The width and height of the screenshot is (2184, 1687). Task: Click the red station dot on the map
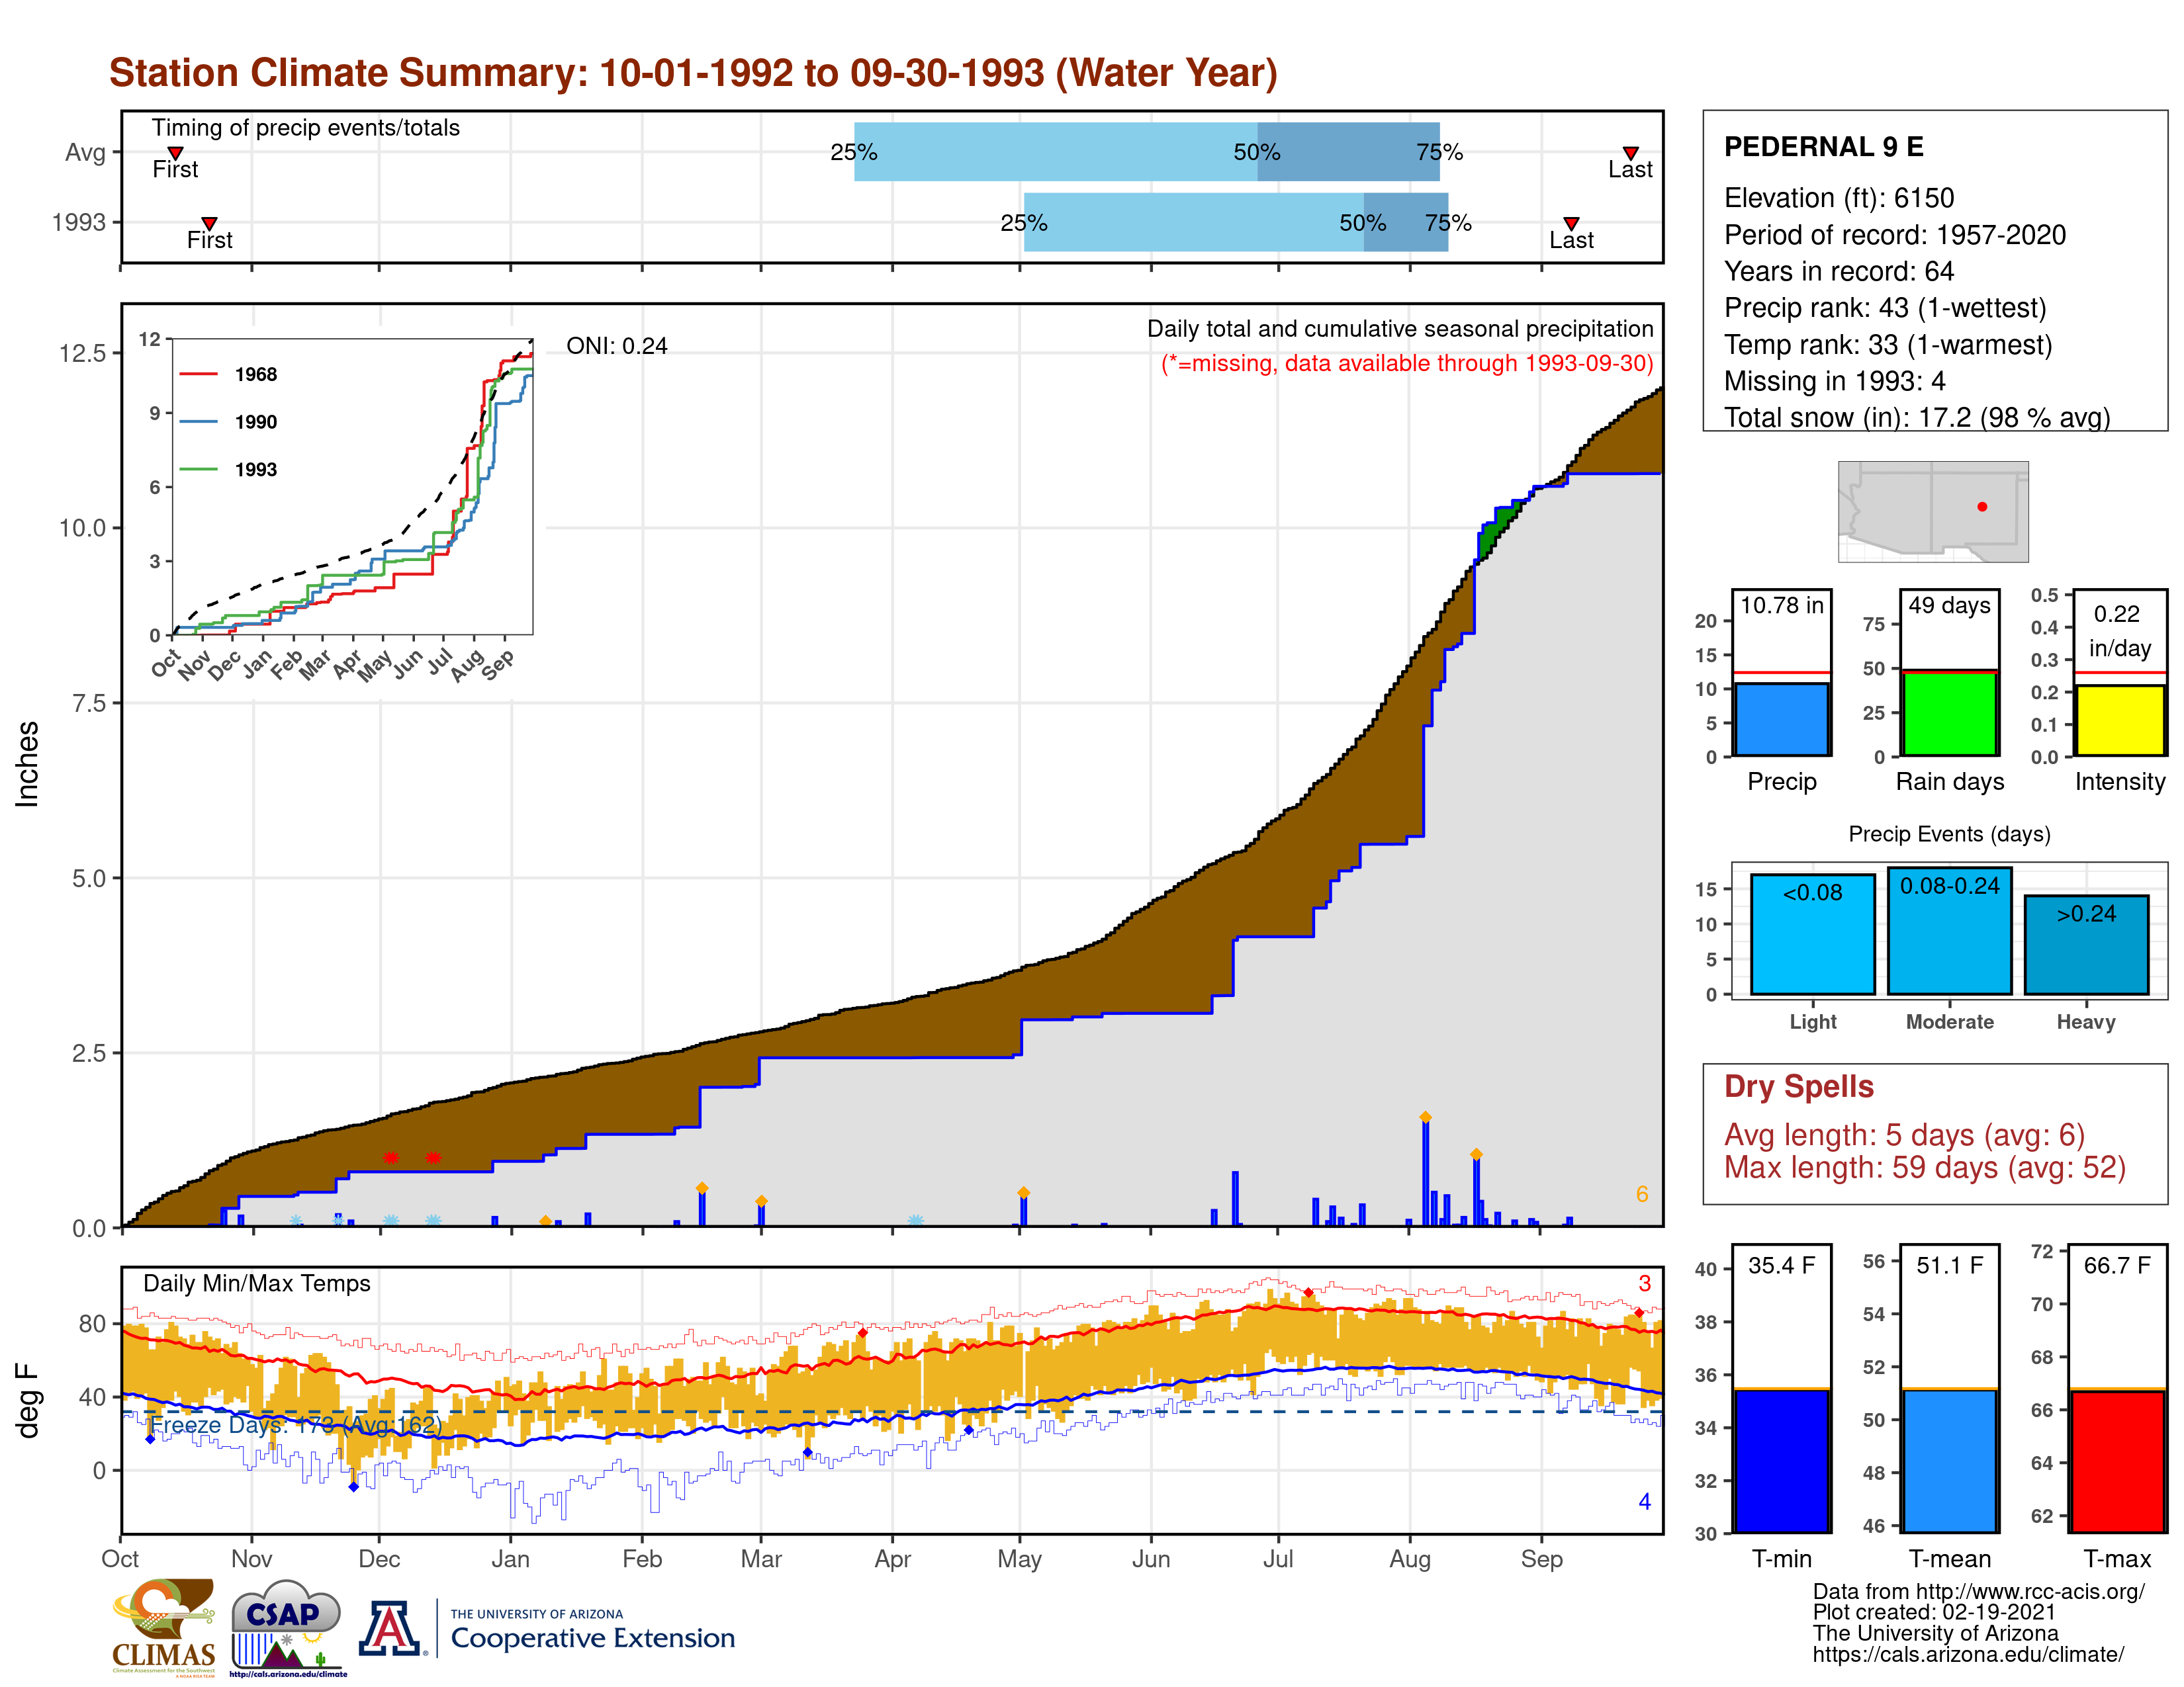(x=1982, y=507)
